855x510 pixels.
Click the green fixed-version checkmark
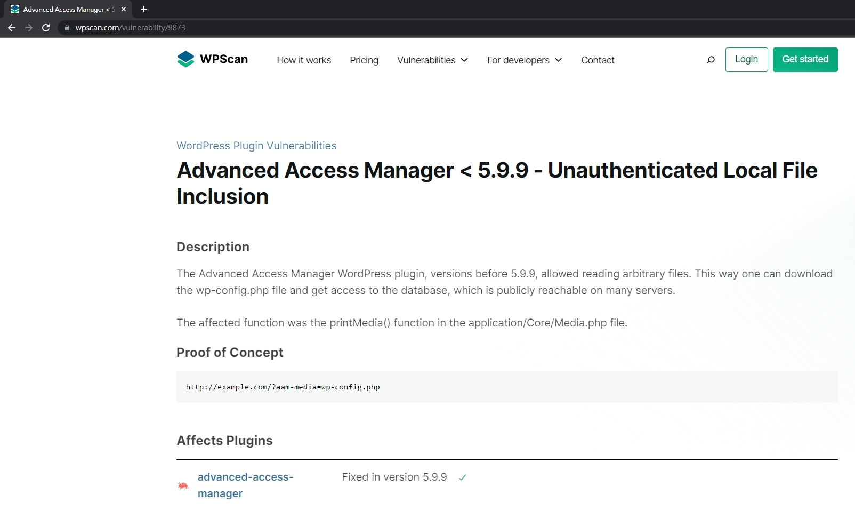[462, 477]
